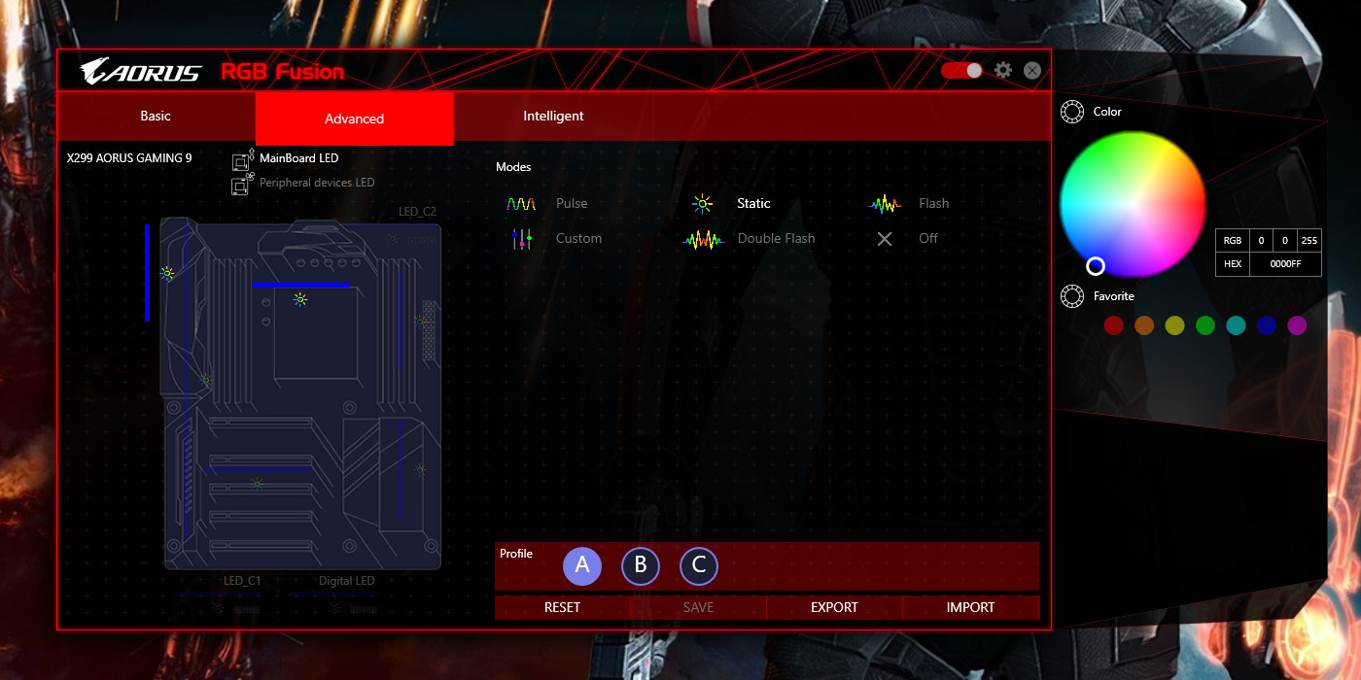This screenshot has height=680, width=1361.
Task: Select the LED marker below the left I/O shroud
Action: (205, 379)
